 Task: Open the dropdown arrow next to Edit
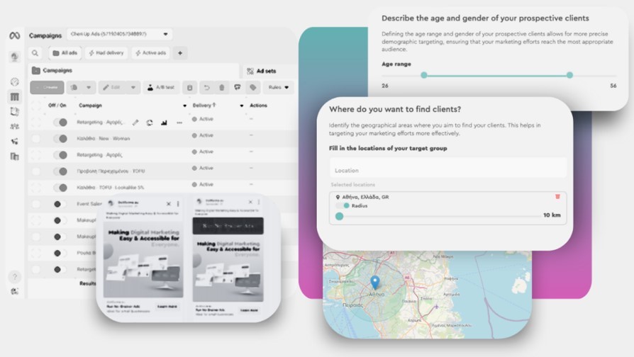tap(133, 88)
